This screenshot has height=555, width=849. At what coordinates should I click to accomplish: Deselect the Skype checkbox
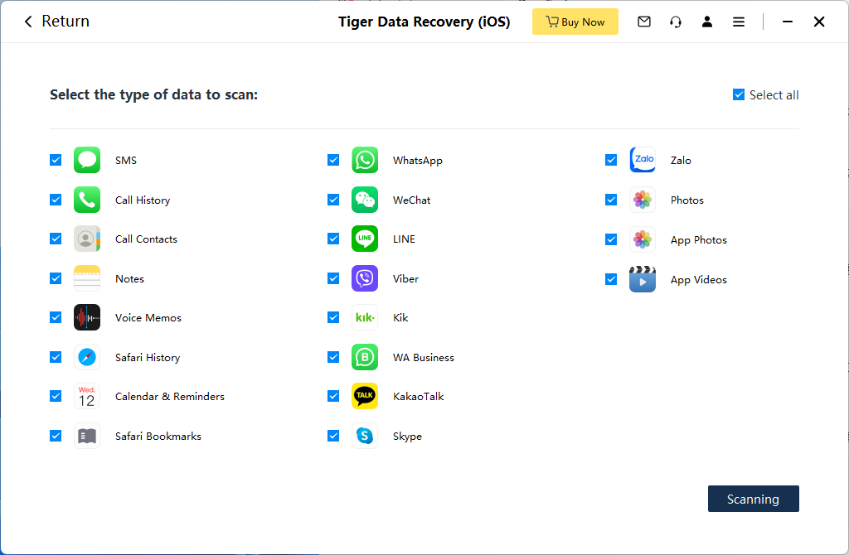333,436
